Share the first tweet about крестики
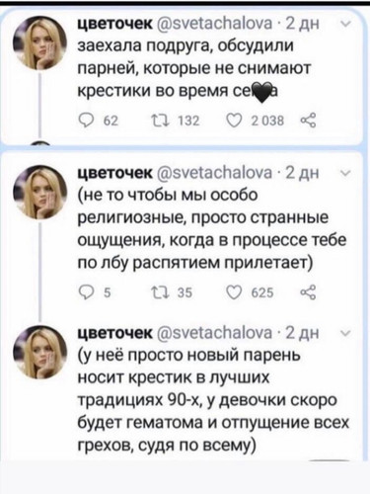Image resolution: width=370 pixels, height=494 pixels. 308,121
